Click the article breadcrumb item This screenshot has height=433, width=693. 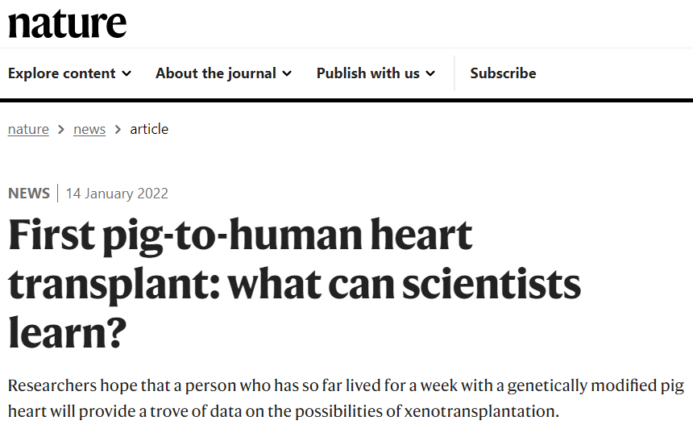pyautogui.click(x=149, y=129)
